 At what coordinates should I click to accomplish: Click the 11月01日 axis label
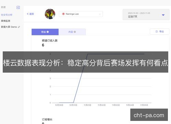pyautogui.click(x=88, y=105)
